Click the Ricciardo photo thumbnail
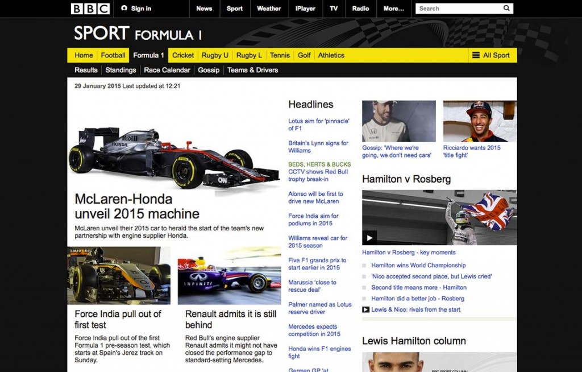 point(480,121)
